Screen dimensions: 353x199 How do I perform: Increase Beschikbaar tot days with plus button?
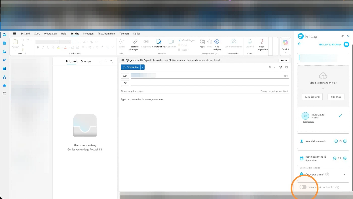pos(345,158)
